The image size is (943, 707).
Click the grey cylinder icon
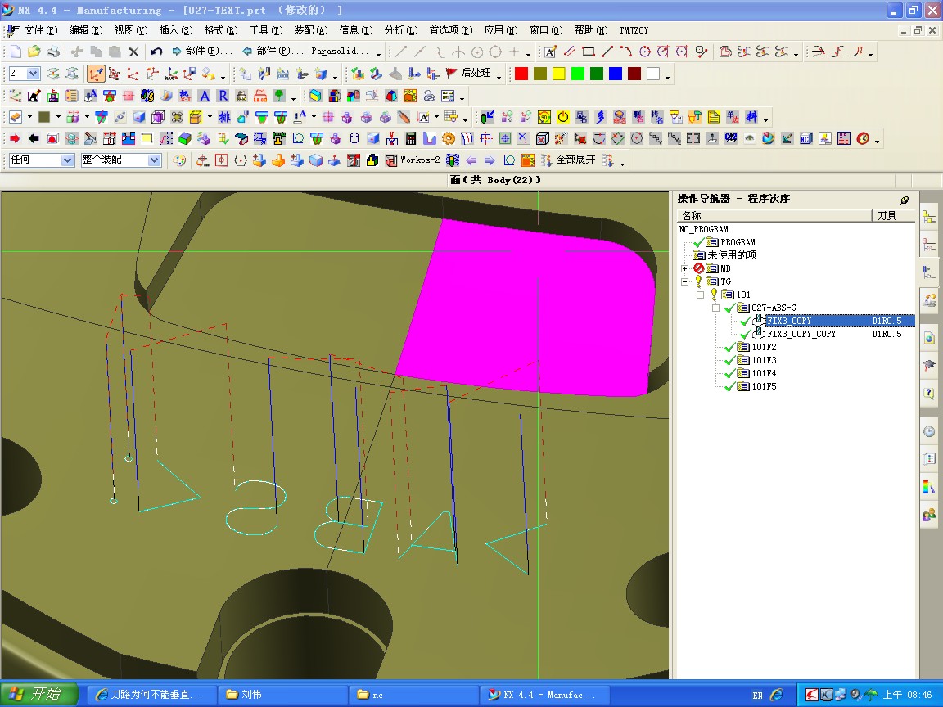(354, 139)
